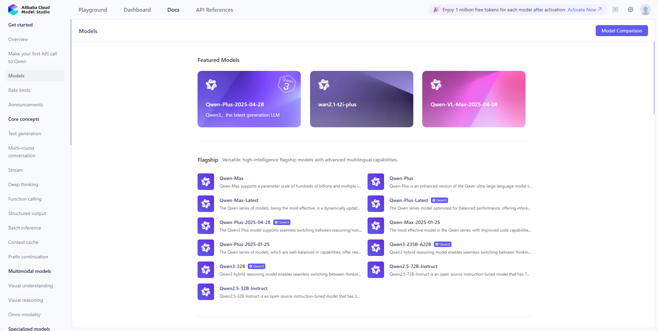Screen dimensions: 658x331
Task: Click the Qwen3-235B-A22B model icon
Action: click(x=376, y=248)
